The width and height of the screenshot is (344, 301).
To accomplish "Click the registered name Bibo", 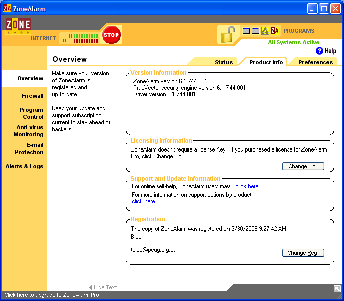I will click(x=136, y=237).
